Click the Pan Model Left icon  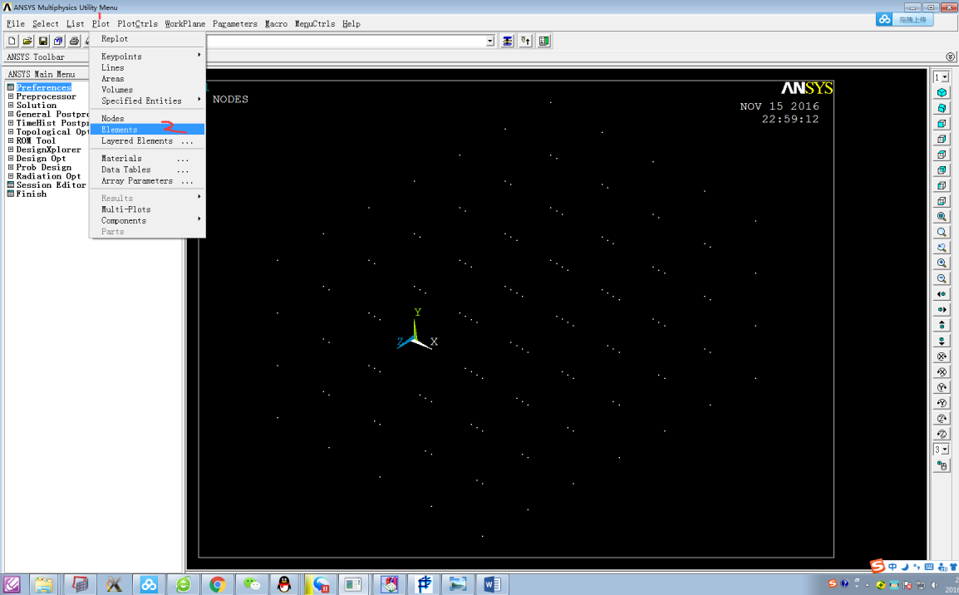click(x=942, y=294)
